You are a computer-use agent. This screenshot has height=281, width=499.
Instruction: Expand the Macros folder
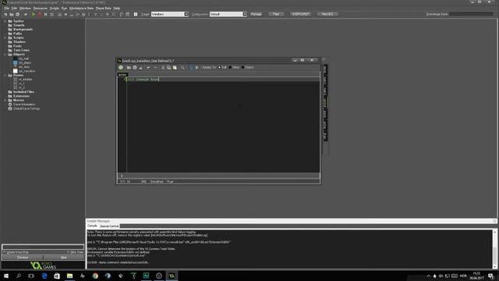(5, 101)
